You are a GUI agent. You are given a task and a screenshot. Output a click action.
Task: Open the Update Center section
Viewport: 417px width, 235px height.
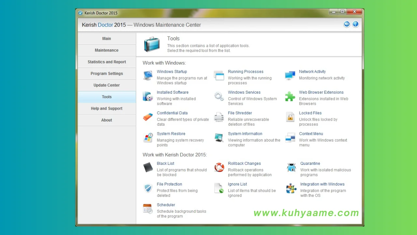point(107,85)
